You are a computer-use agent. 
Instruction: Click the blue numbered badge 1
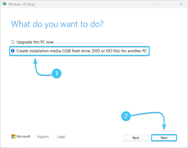coord(57,73)
